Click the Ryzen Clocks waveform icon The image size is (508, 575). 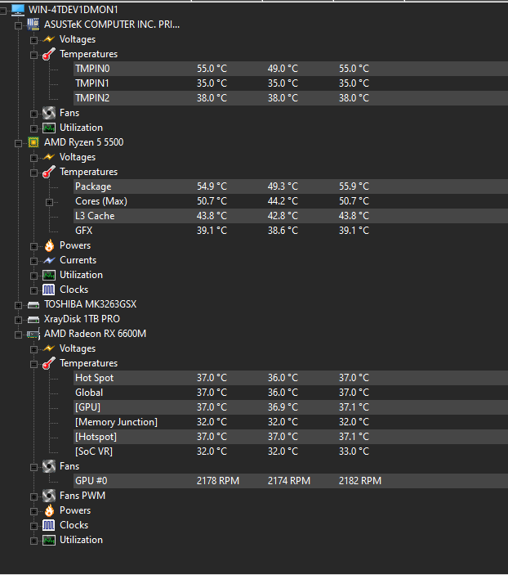coord(49,290)
